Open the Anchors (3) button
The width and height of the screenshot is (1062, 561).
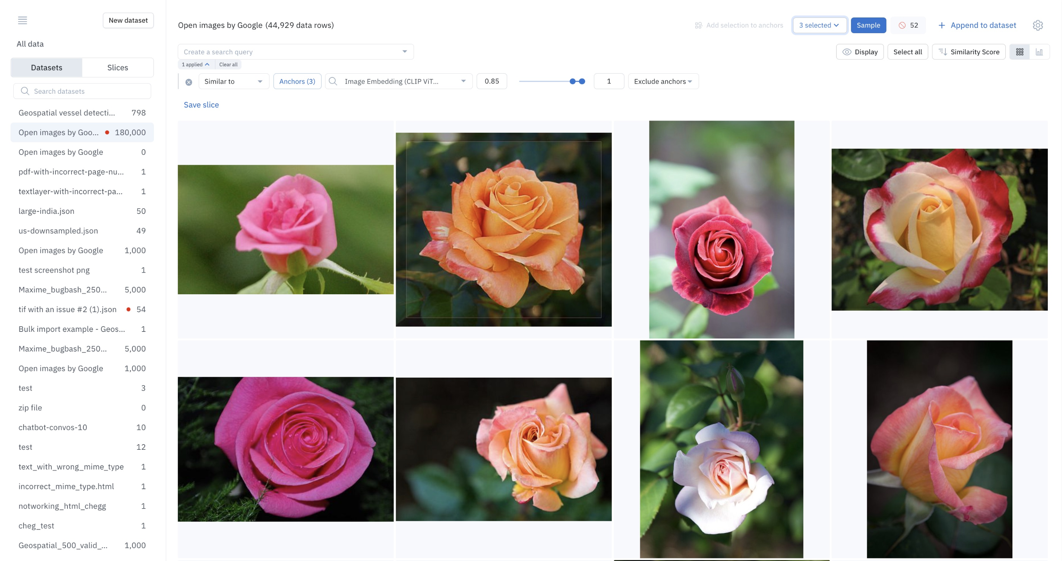[x=297, y=81]
